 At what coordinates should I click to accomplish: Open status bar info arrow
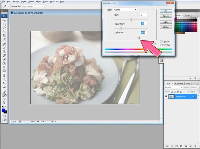(53, 122)
